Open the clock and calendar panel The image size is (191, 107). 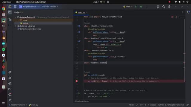[99, 2]
